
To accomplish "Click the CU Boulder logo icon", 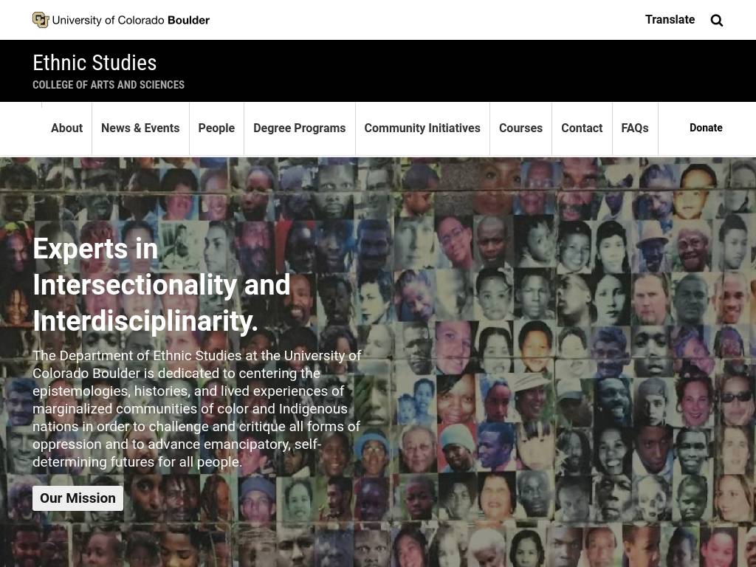I will [41, 20].
